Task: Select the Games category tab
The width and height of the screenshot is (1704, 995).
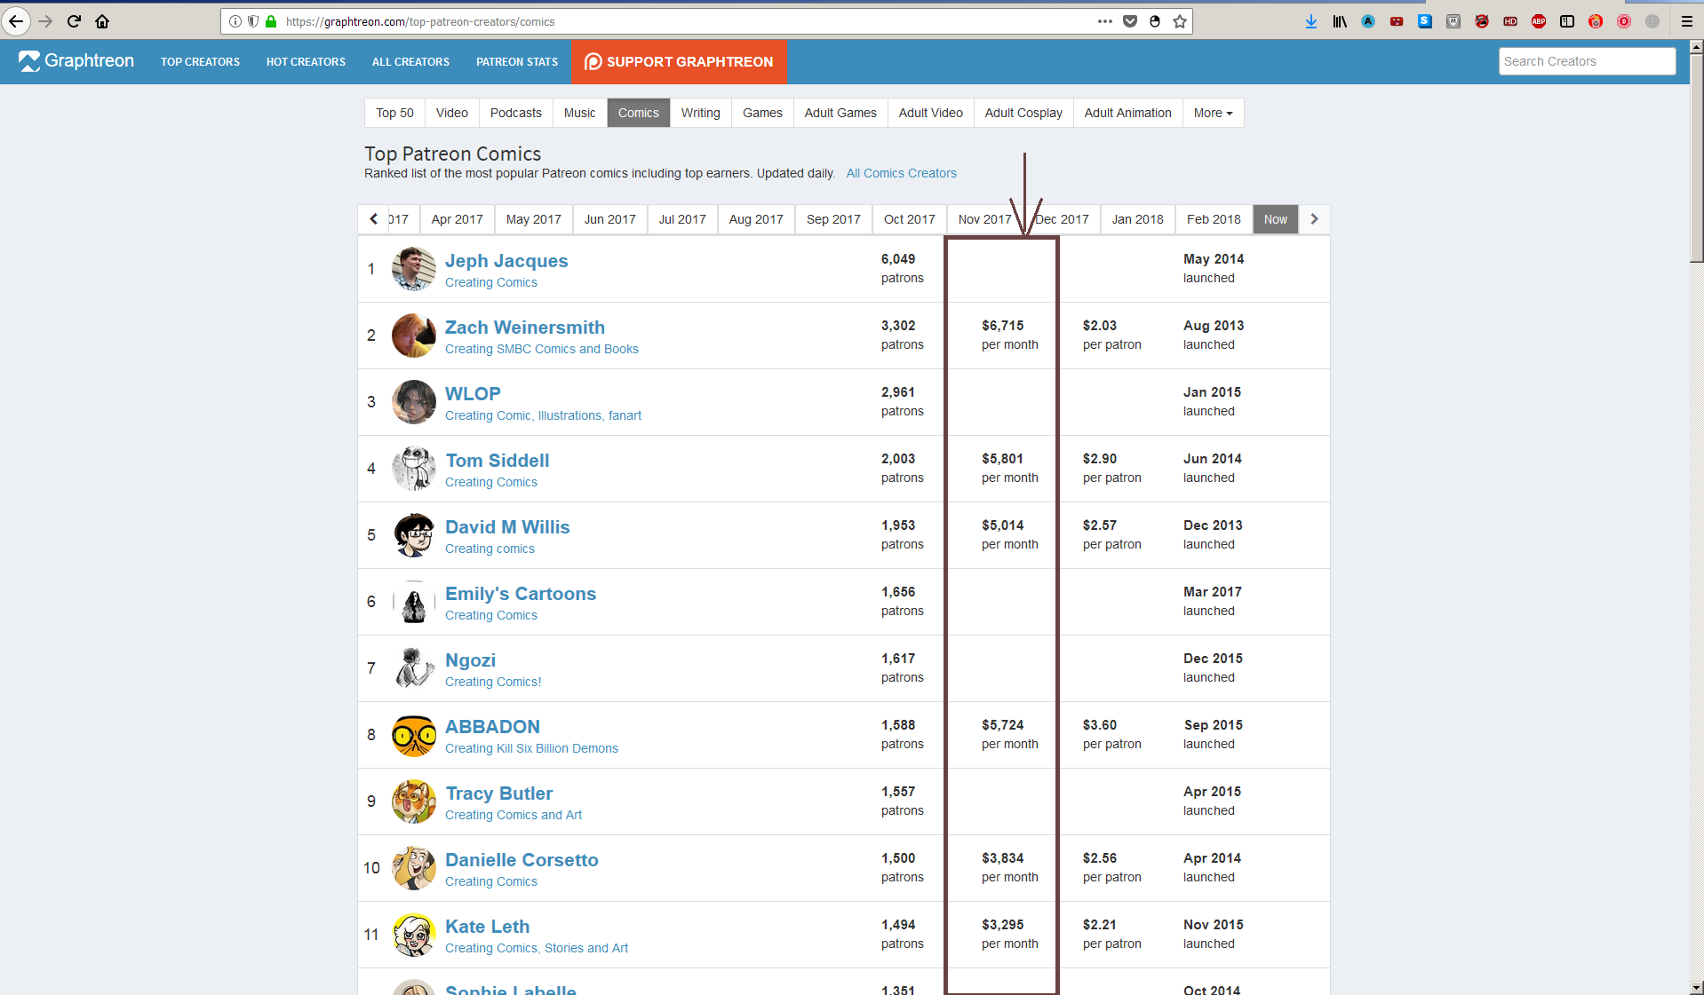Action: click(x=762, y=113)
